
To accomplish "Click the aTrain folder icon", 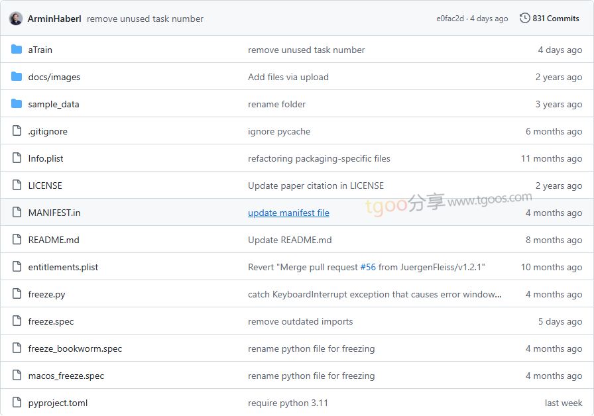I will coord(17,50).
